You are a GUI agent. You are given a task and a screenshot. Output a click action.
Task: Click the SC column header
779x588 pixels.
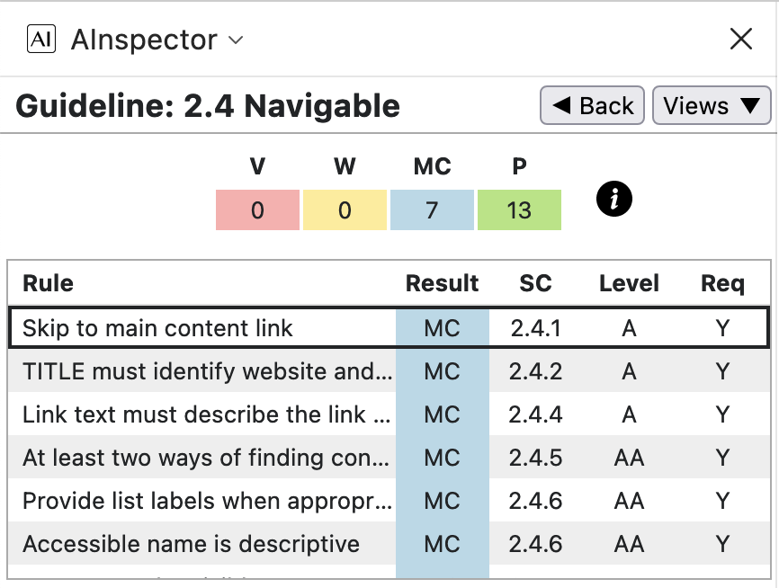point(535,283)
